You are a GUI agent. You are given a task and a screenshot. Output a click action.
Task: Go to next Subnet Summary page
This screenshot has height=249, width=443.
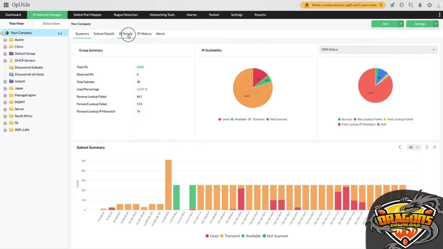427,147
